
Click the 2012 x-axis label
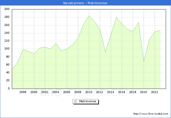point(99,92)
